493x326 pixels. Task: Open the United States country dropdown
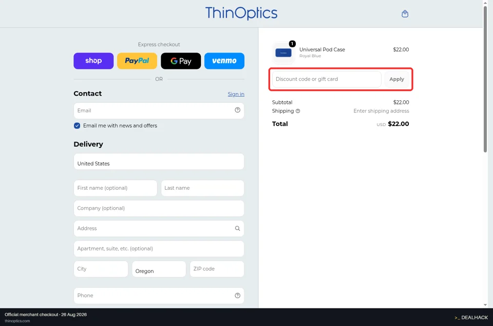point(159,161)
